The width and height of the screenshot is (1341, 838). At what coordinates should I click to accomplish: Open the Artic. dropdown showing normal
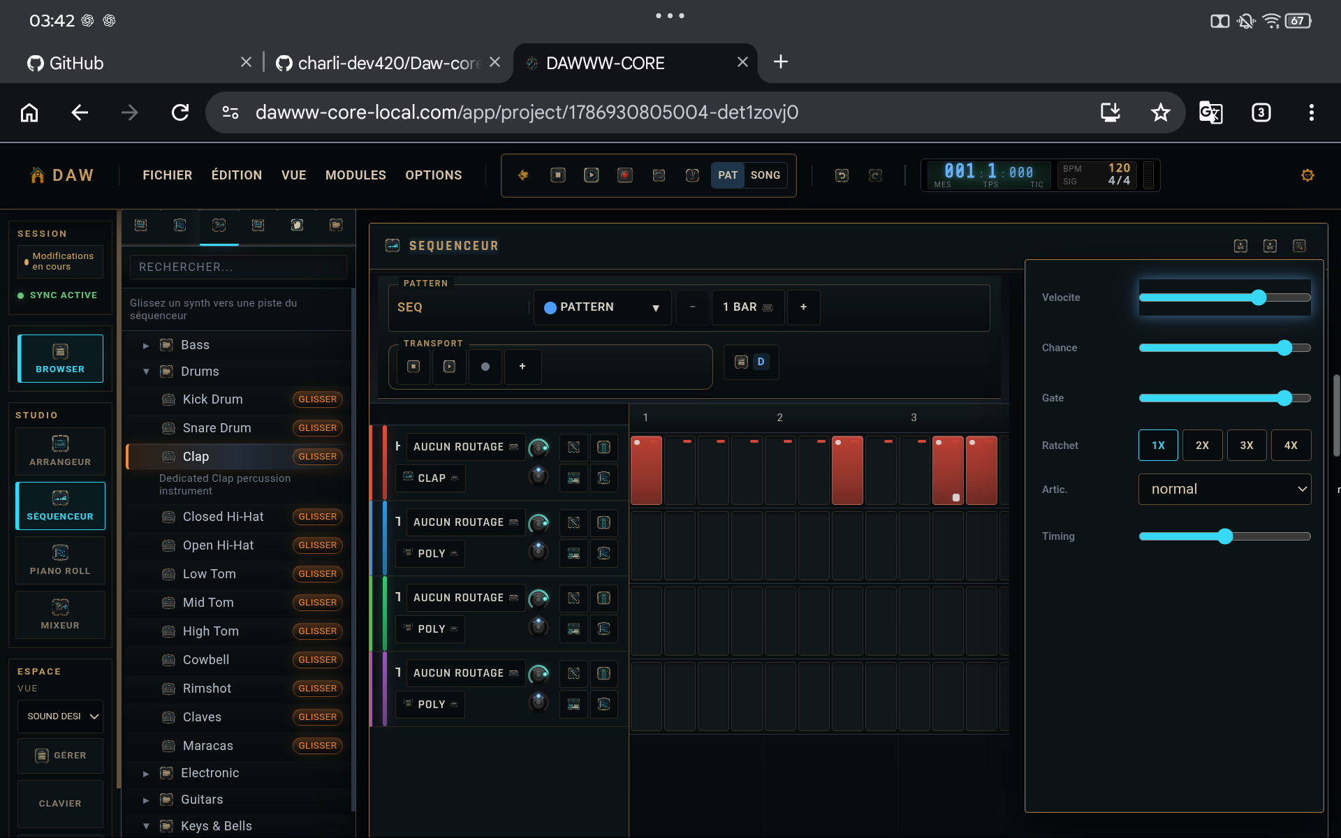point(1224,490)
